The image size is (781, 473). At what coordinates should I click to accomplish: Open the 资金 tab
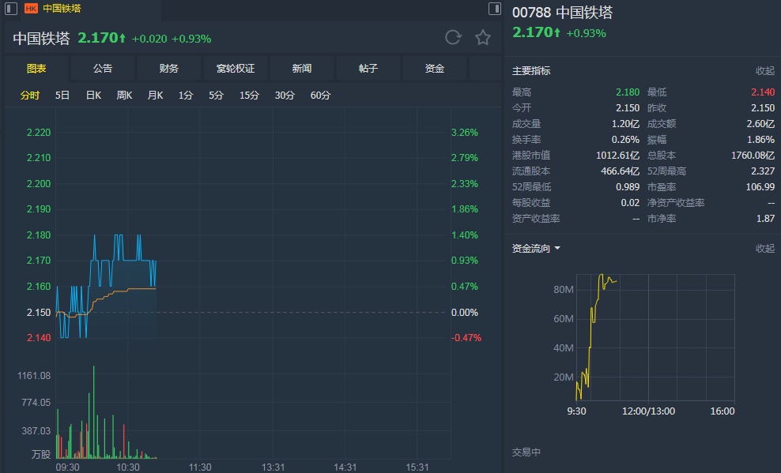435,69
